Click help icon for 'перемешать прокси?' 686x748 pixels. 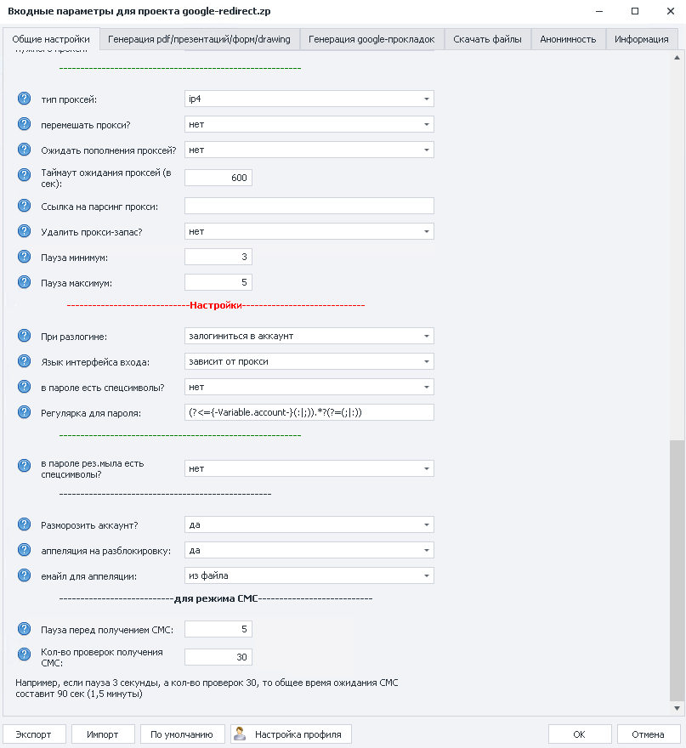24,124
